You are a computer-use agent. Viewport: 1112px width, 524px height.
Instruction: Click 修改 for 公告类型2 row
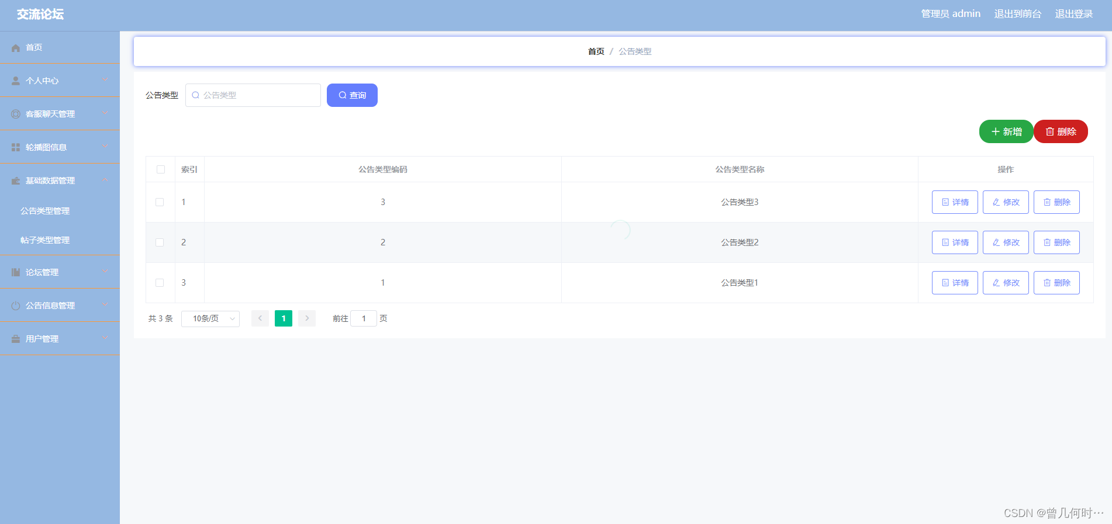[1006, 242]
